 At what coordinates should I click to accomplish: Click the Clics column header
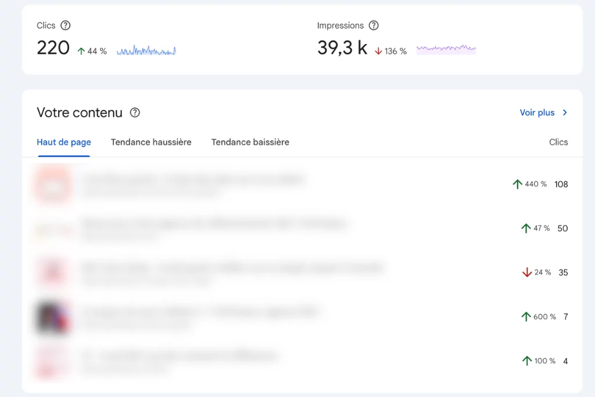click(558, 142)
